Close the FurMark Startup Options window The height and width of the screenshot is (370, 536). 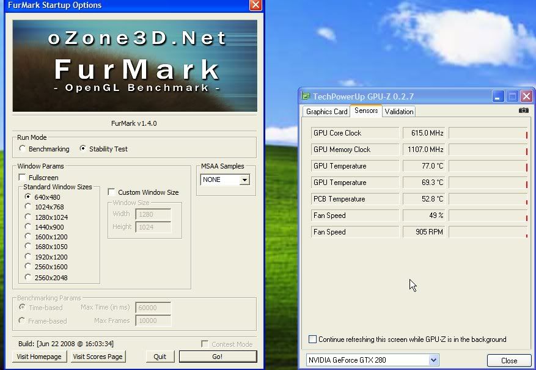(255, 5)
